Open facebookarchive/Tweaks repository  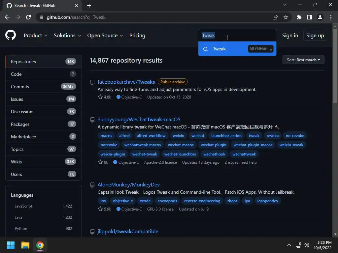click(x=126, y=82)
